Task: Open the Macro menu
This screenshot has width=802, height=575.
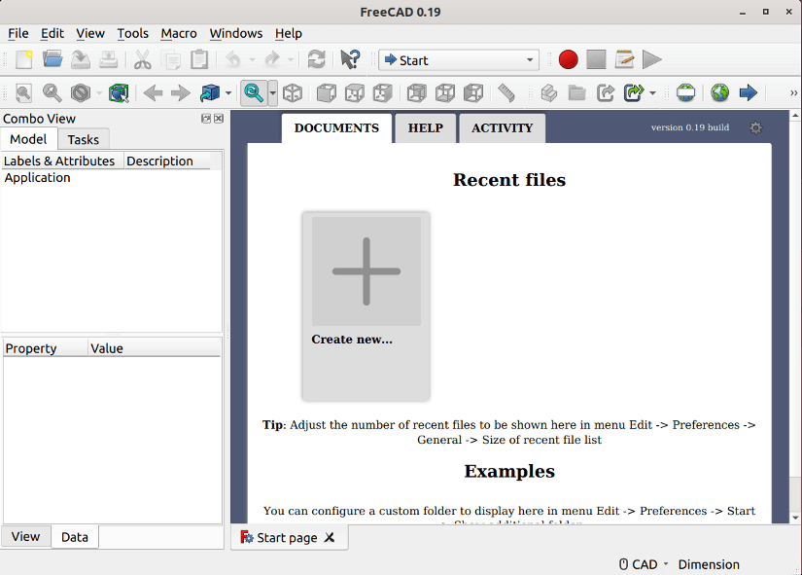Action: [179, 33]
